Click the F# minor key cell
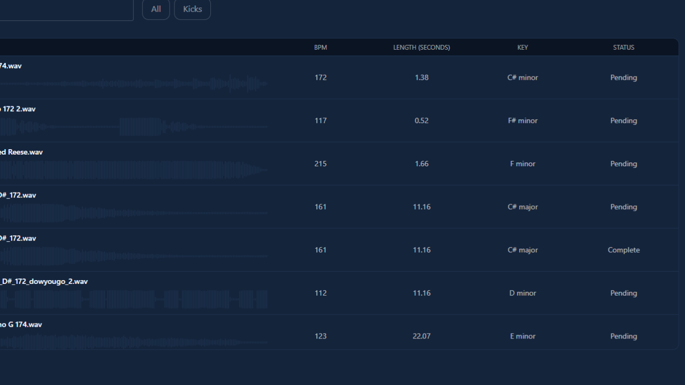Screen dimensions: 685x385 (523, 121)
